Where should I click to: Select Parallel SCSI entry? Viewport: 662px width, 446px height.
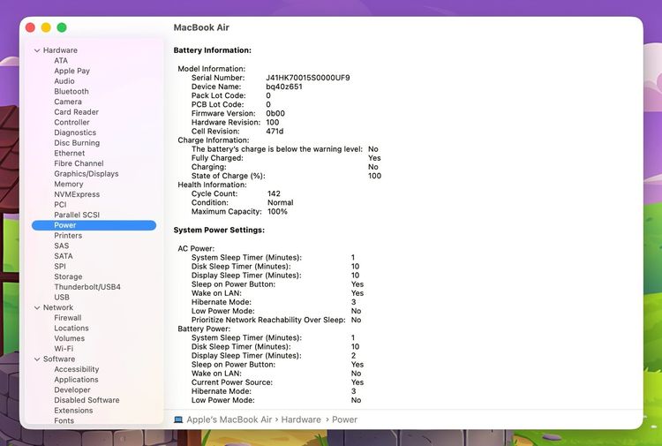click(x=77, y=215)
